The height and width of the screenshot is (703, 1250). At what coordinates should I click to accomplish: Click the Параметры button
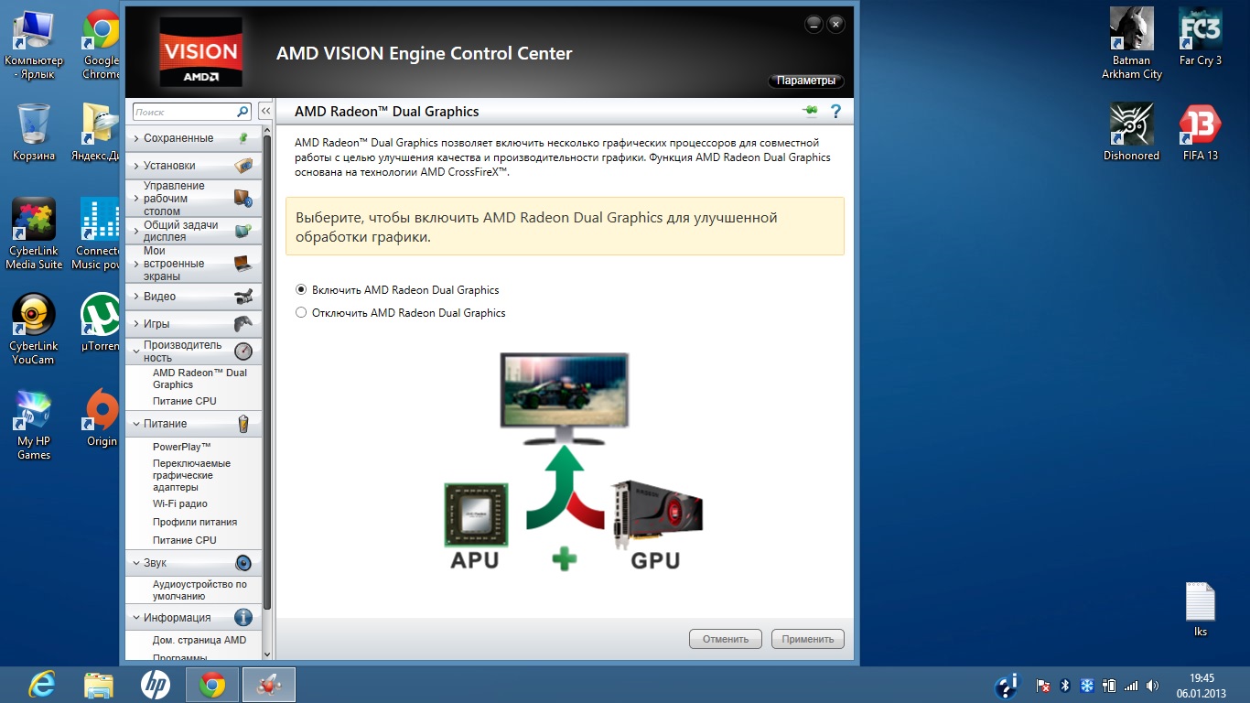806,81
